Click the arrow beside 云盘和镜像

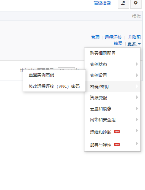pos(137,108)
